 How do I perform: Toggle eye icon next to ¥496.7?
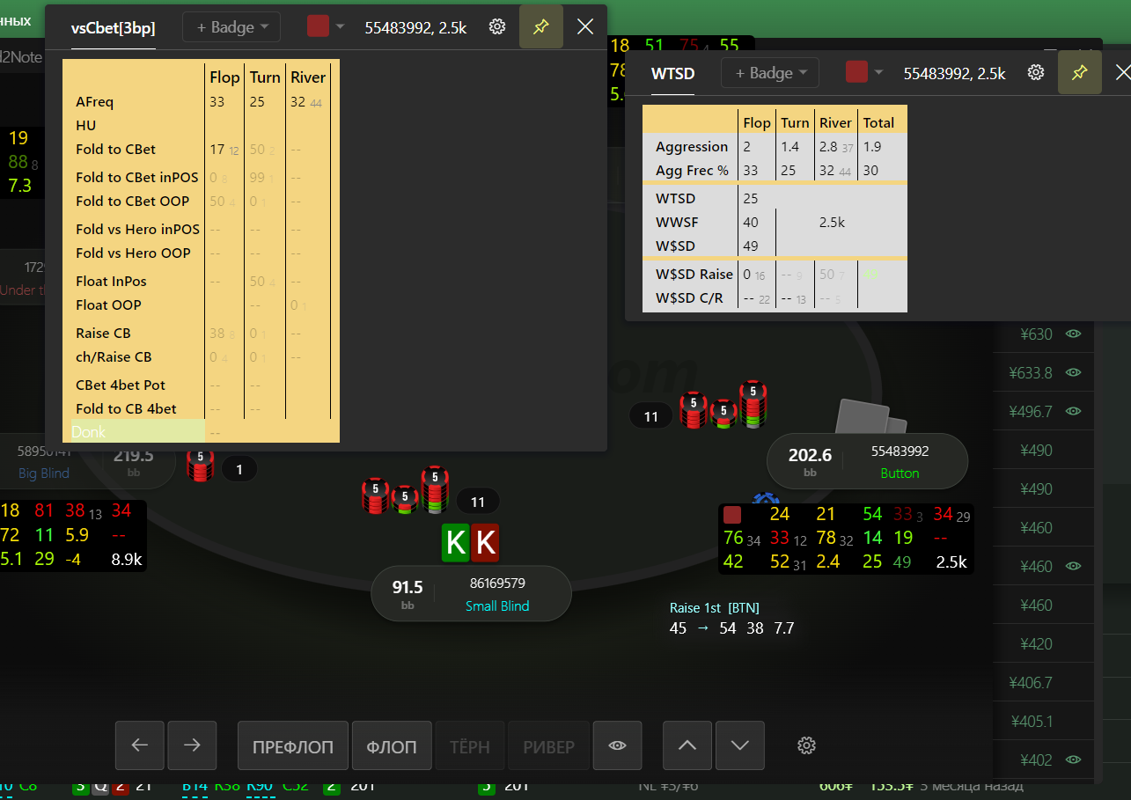click(1073, 411)
